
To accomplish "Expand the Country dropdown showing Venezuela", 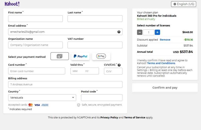I will pos(42,97).
